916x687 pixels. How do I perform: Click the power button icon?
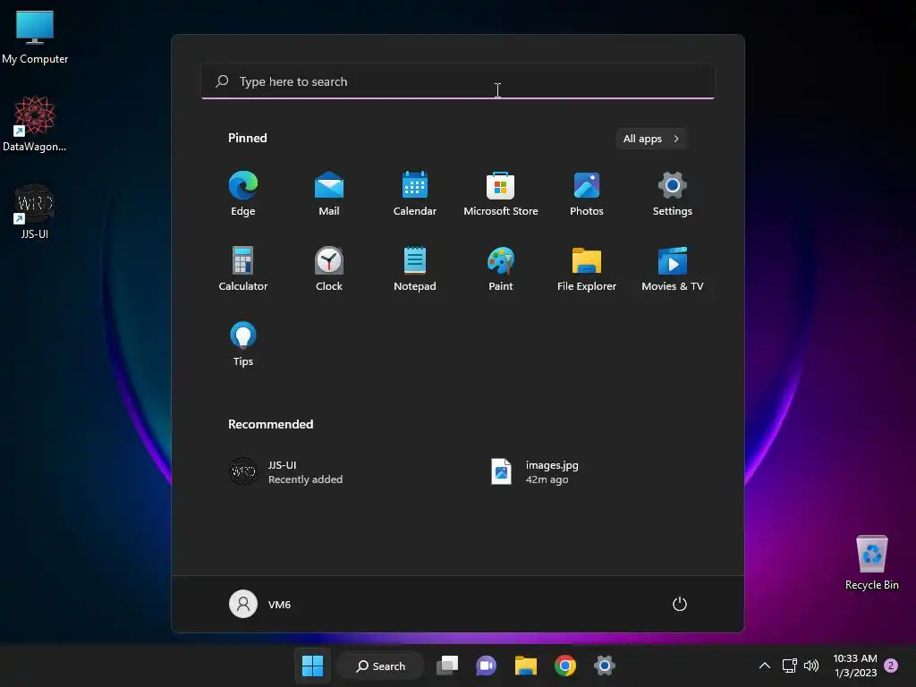(x=680, y=604)
